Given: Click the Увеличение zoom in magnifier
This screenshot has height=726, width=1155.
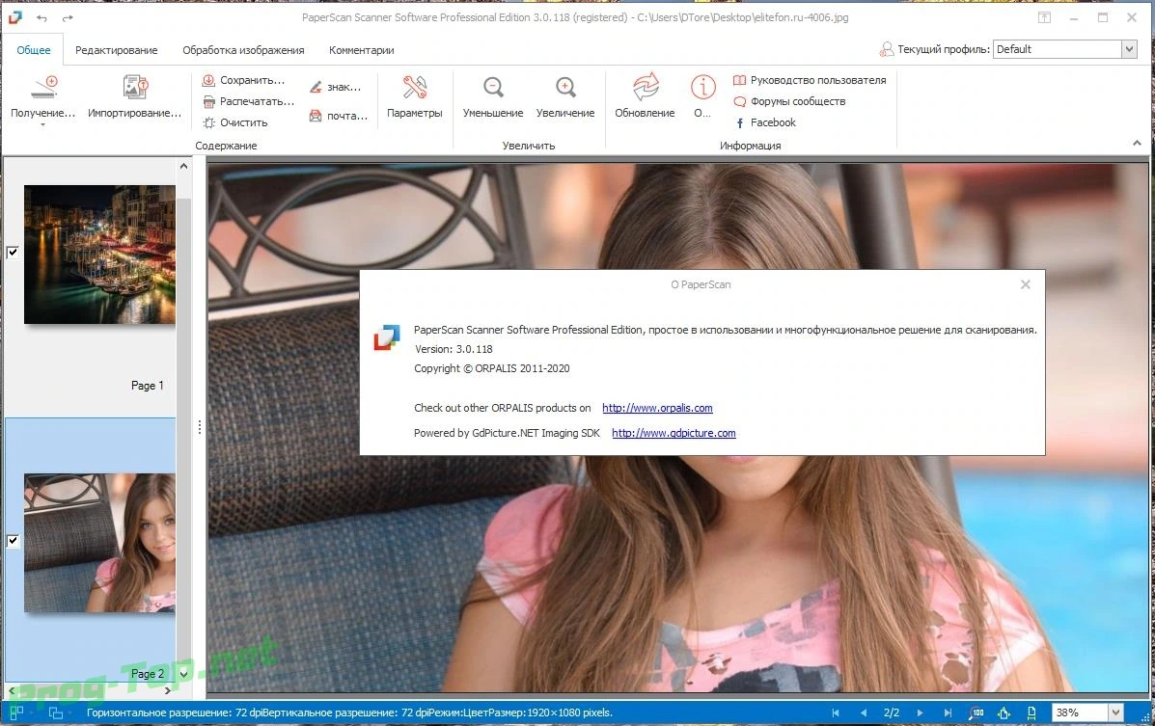Looking at the screenshot, I should [565, 88].
